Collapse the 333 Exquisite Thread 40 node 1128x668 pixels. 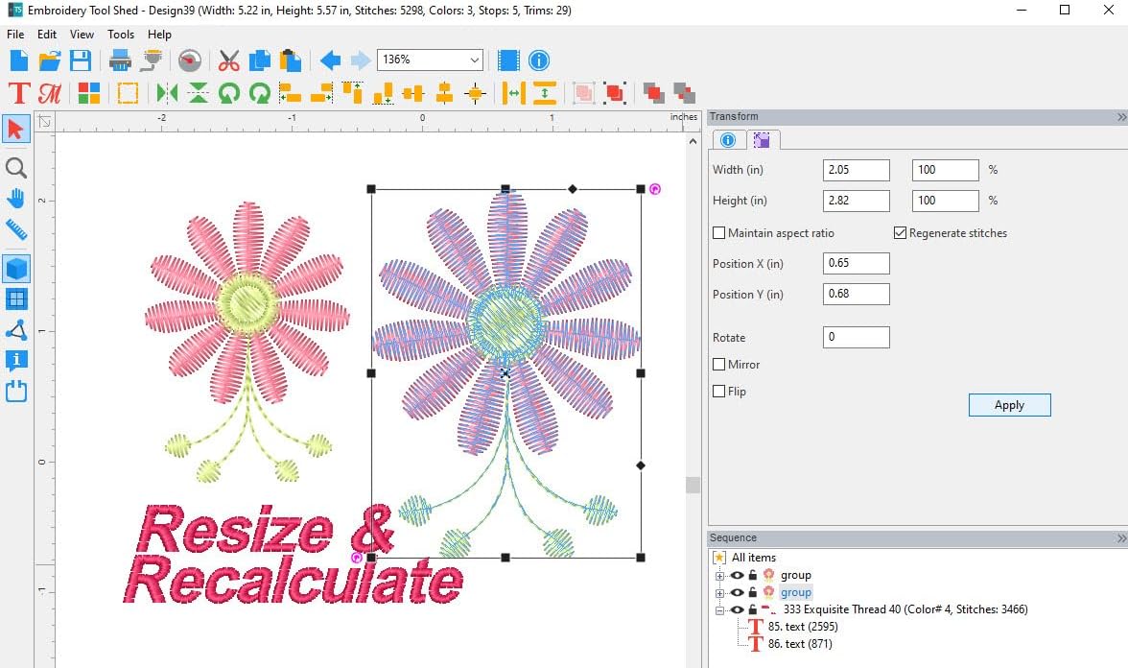(x=719, y=609)
